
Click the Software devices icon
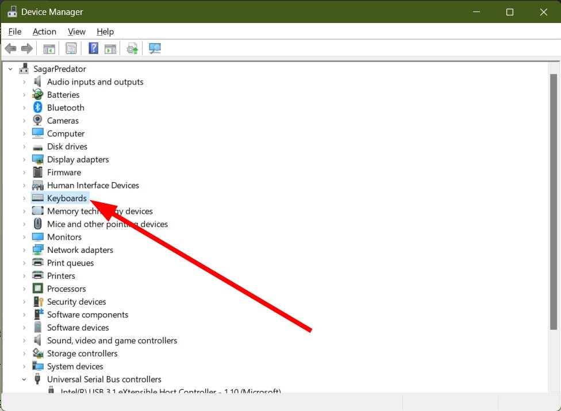click(37, 327)
